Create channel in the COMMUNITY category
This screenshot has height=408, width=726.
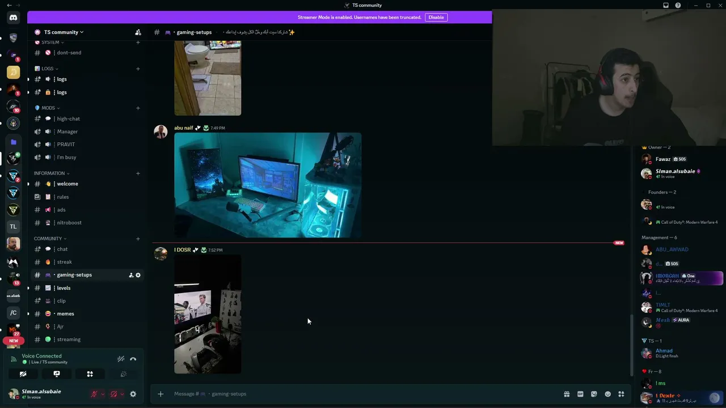pyautogui.click(x=138, y=239)
